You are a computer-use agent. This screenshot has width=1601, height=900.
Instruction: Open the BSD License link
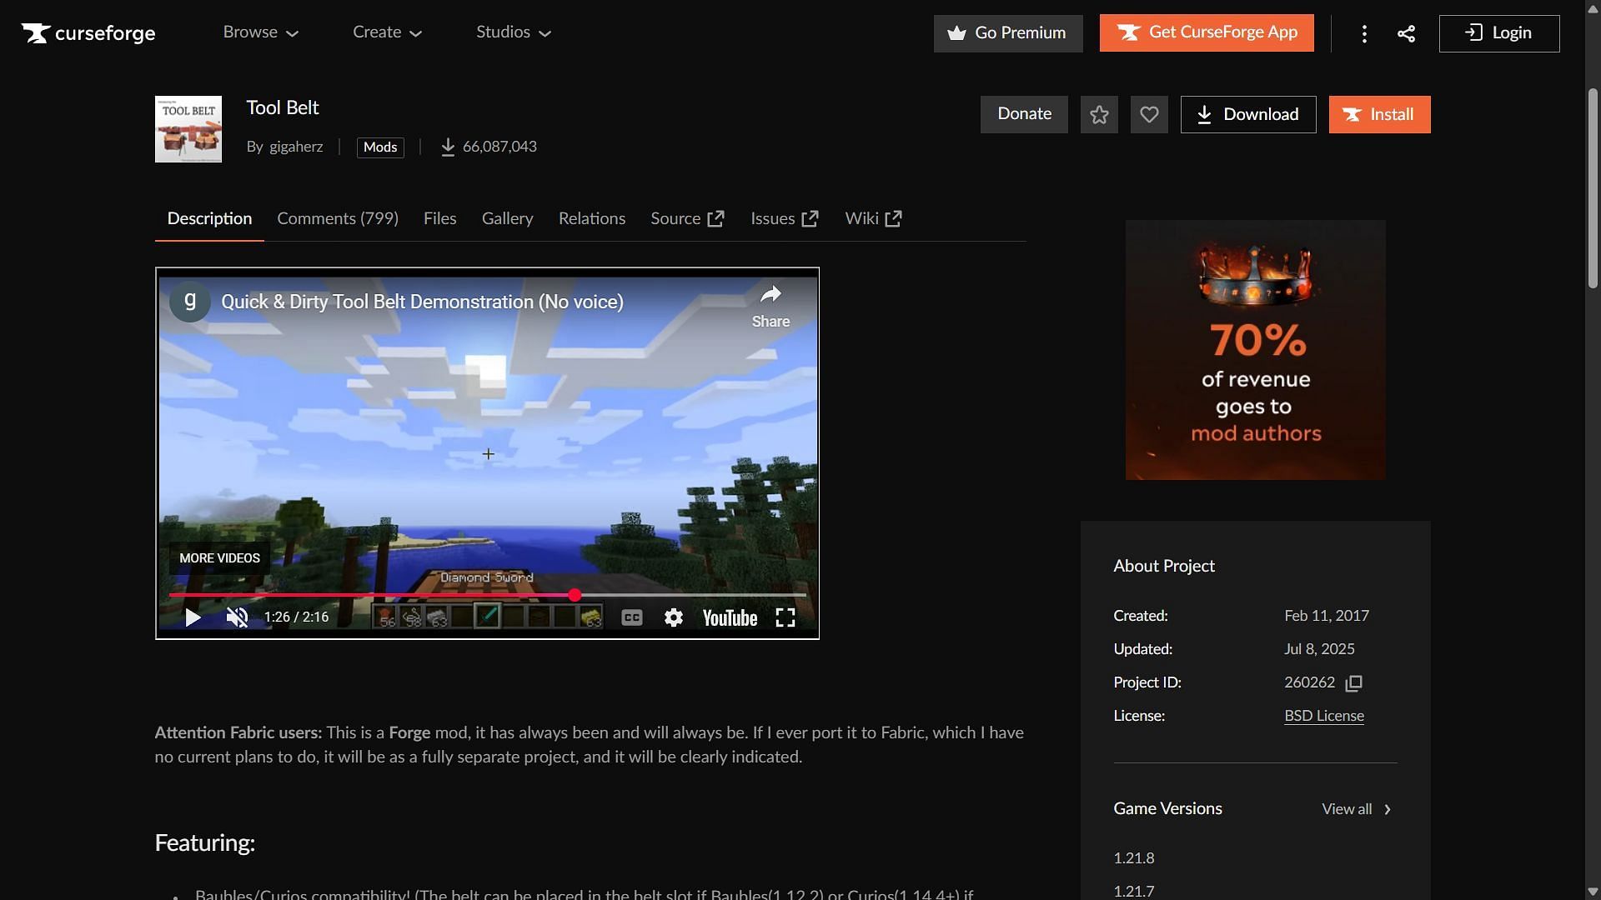coord(1323,716)
